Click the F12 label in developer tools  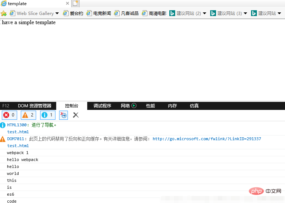tap(6, 106)
